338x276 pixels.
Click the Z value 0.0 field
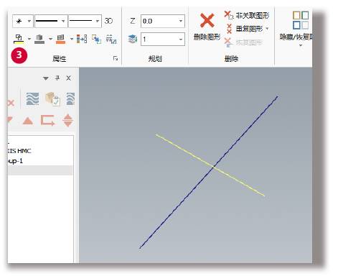pos(163,21)
